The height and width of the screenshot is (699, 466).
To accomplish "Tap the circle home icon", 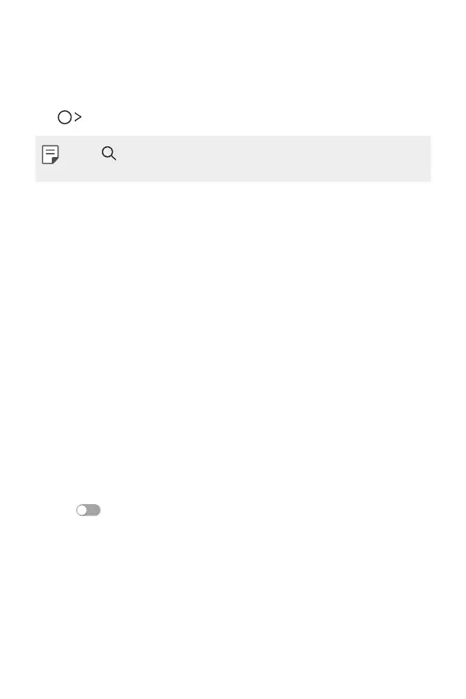I will [65, 118].
